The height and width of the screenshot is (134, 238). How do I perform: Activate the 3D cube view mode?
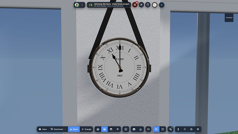tap(156, 129)
